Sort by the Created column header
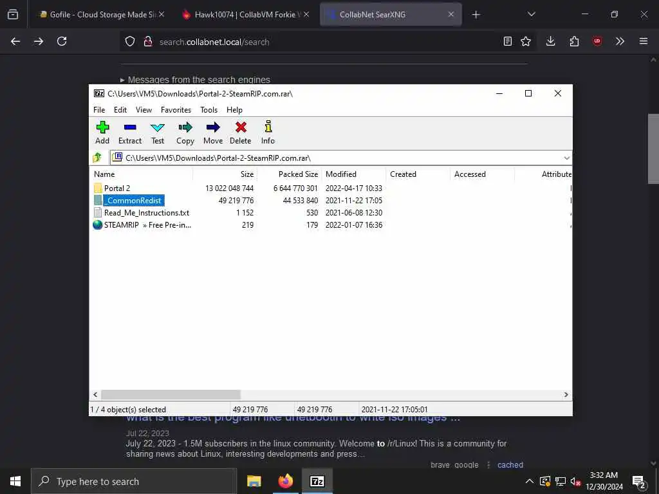Image resolution: width=659 pixels, height=494 pixels. pos(418,174)
